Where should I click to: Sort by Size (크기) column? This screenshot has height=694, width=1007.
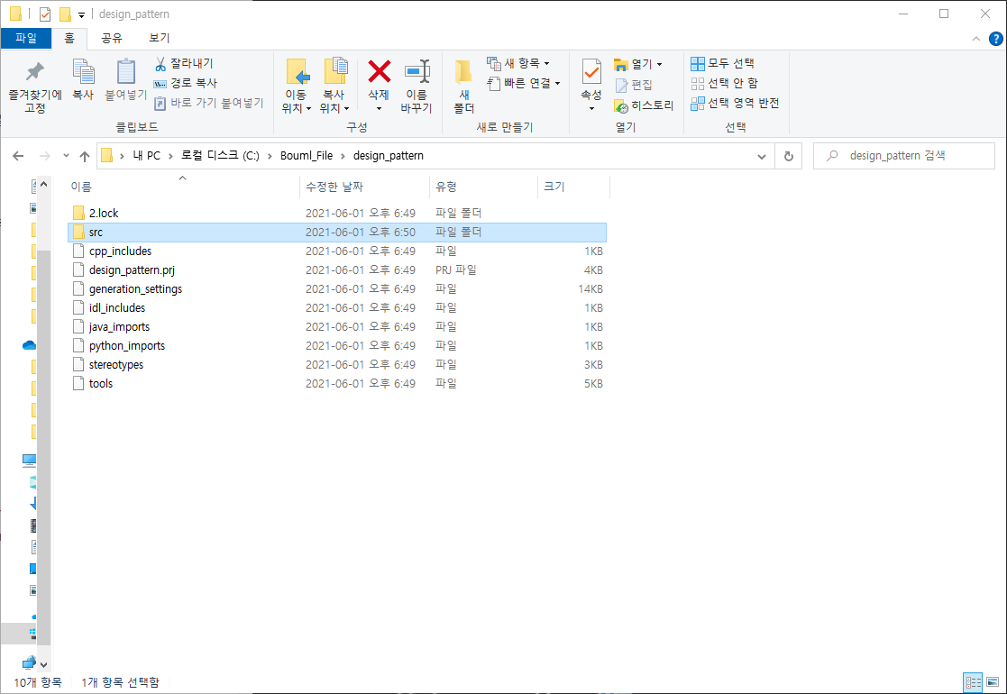tap(572, 187)
